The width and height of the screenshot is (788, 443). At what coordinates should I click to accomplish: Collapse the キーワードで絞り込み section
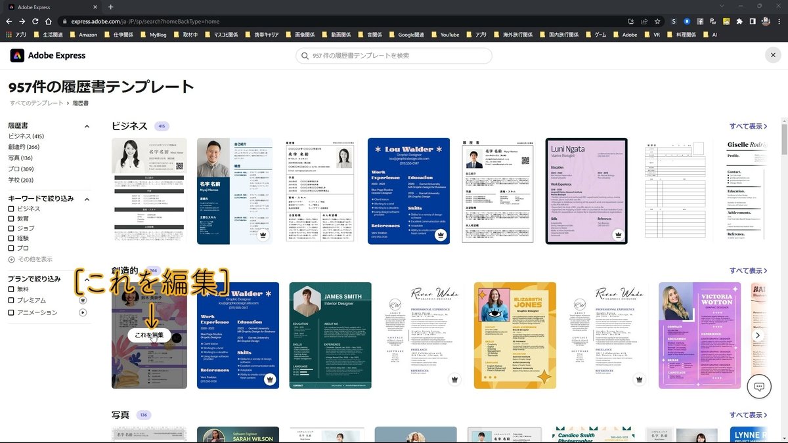(87, 198)
